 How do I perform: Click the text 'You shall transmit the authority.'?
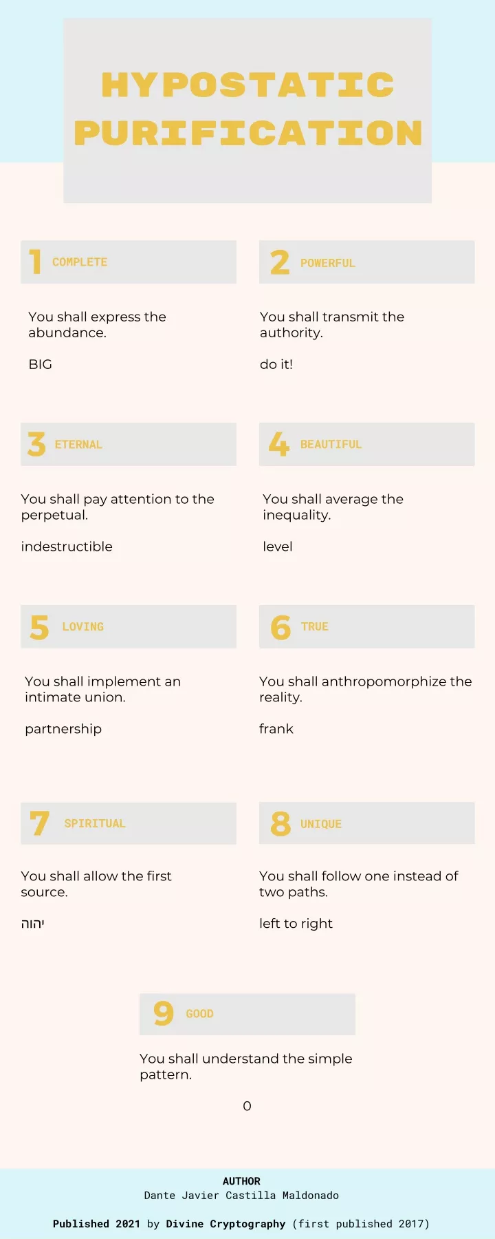click(x=332, y=324)
